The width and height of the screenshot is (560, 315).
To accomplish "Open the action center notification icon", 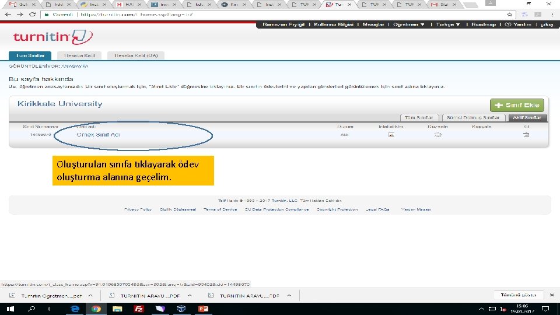I will pos(545,309).
